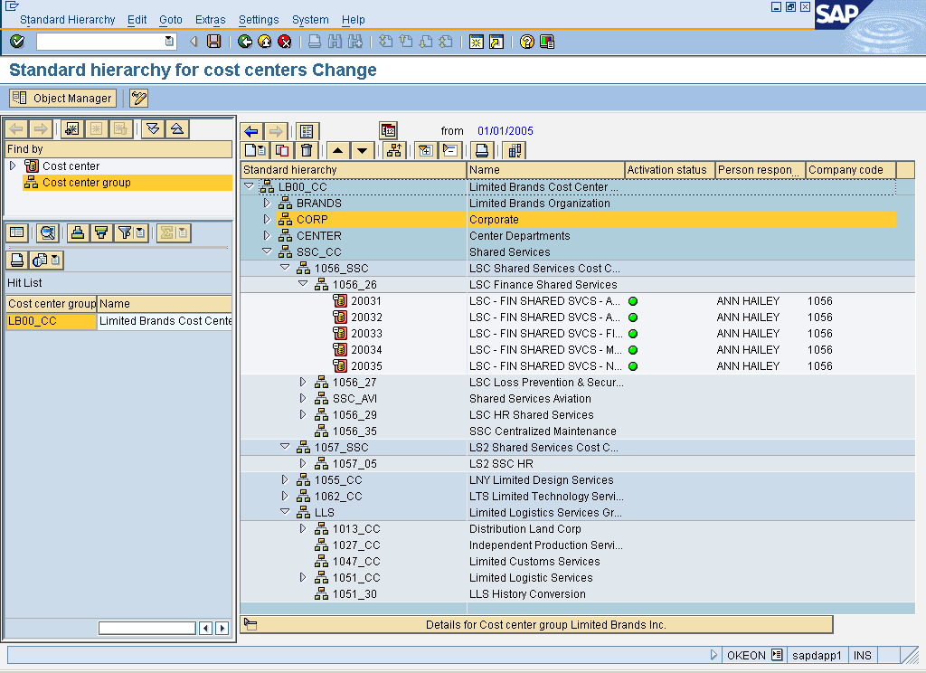Toggle the INS insert mode indicator
926x673 pixels.
tap(862, 655)
